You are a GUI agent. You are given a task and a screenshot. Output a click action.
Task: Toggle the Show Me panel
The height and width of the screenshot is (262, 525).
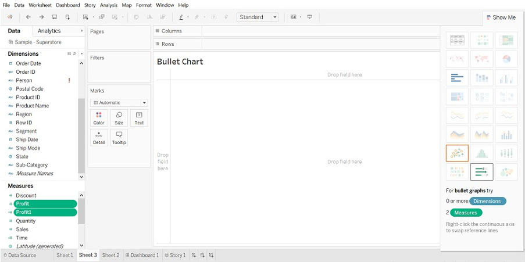point(501,17)
